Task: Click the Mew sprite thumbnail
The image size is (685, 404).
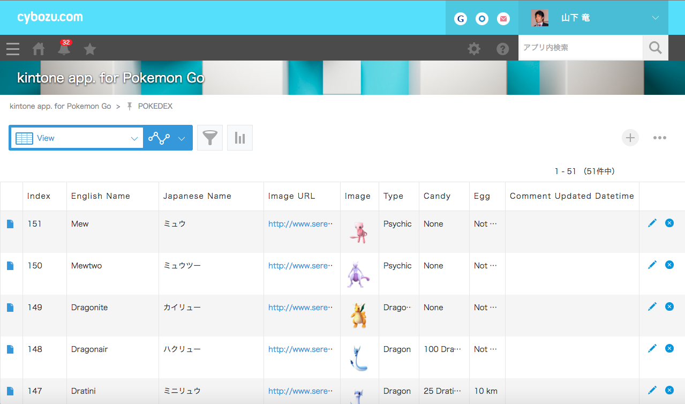Action: click(x=358, y=231)
